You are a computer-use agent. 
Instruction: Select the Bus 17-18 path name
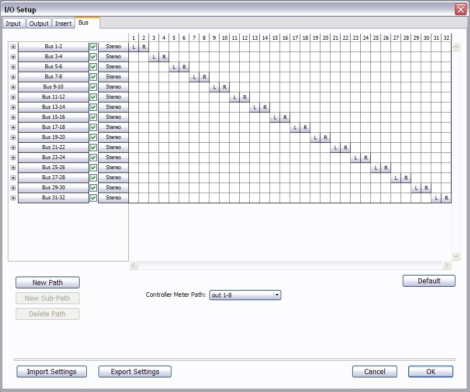point(53,127)
